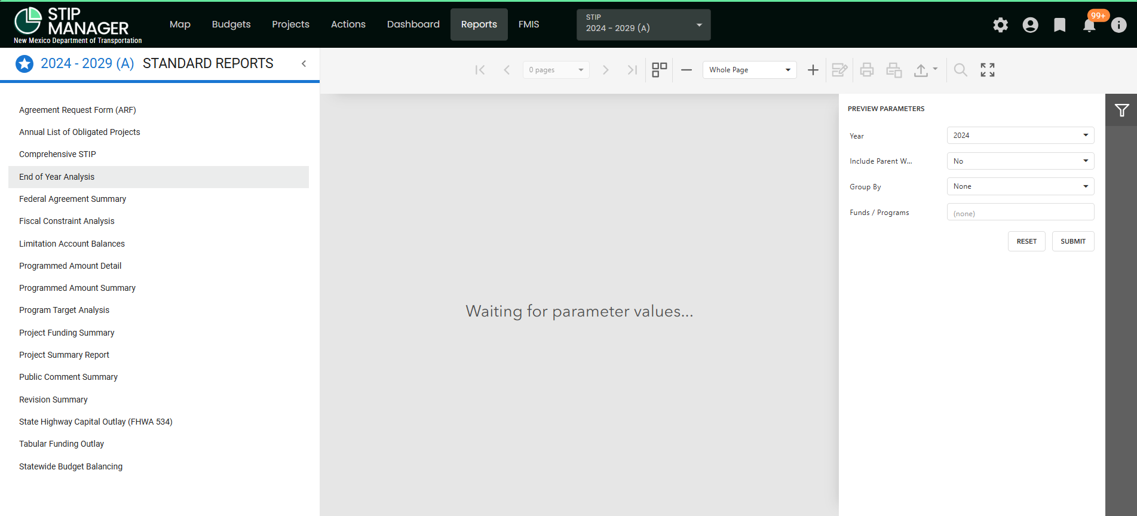Click the edit fields toolbar icon
Screen dimensions: 1137x516
[839, 70]
